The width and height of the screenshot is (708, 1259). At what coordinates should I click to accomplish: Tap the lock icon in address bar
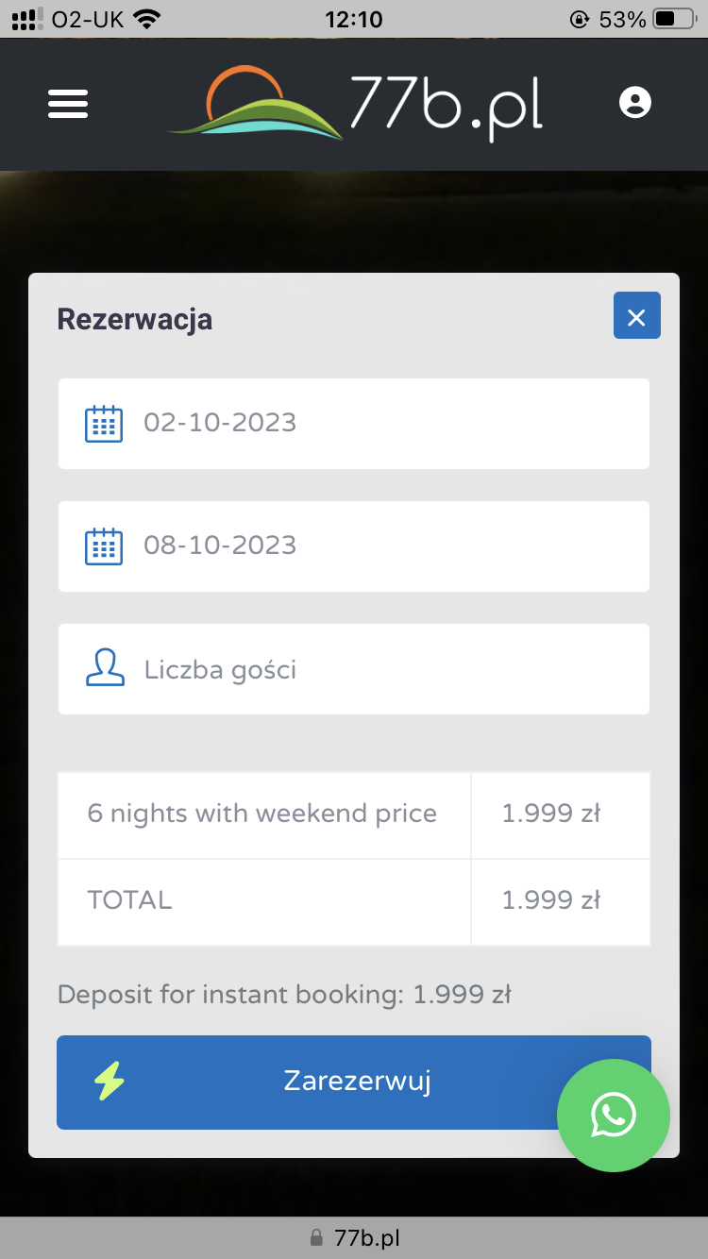tap(316, 1237)
